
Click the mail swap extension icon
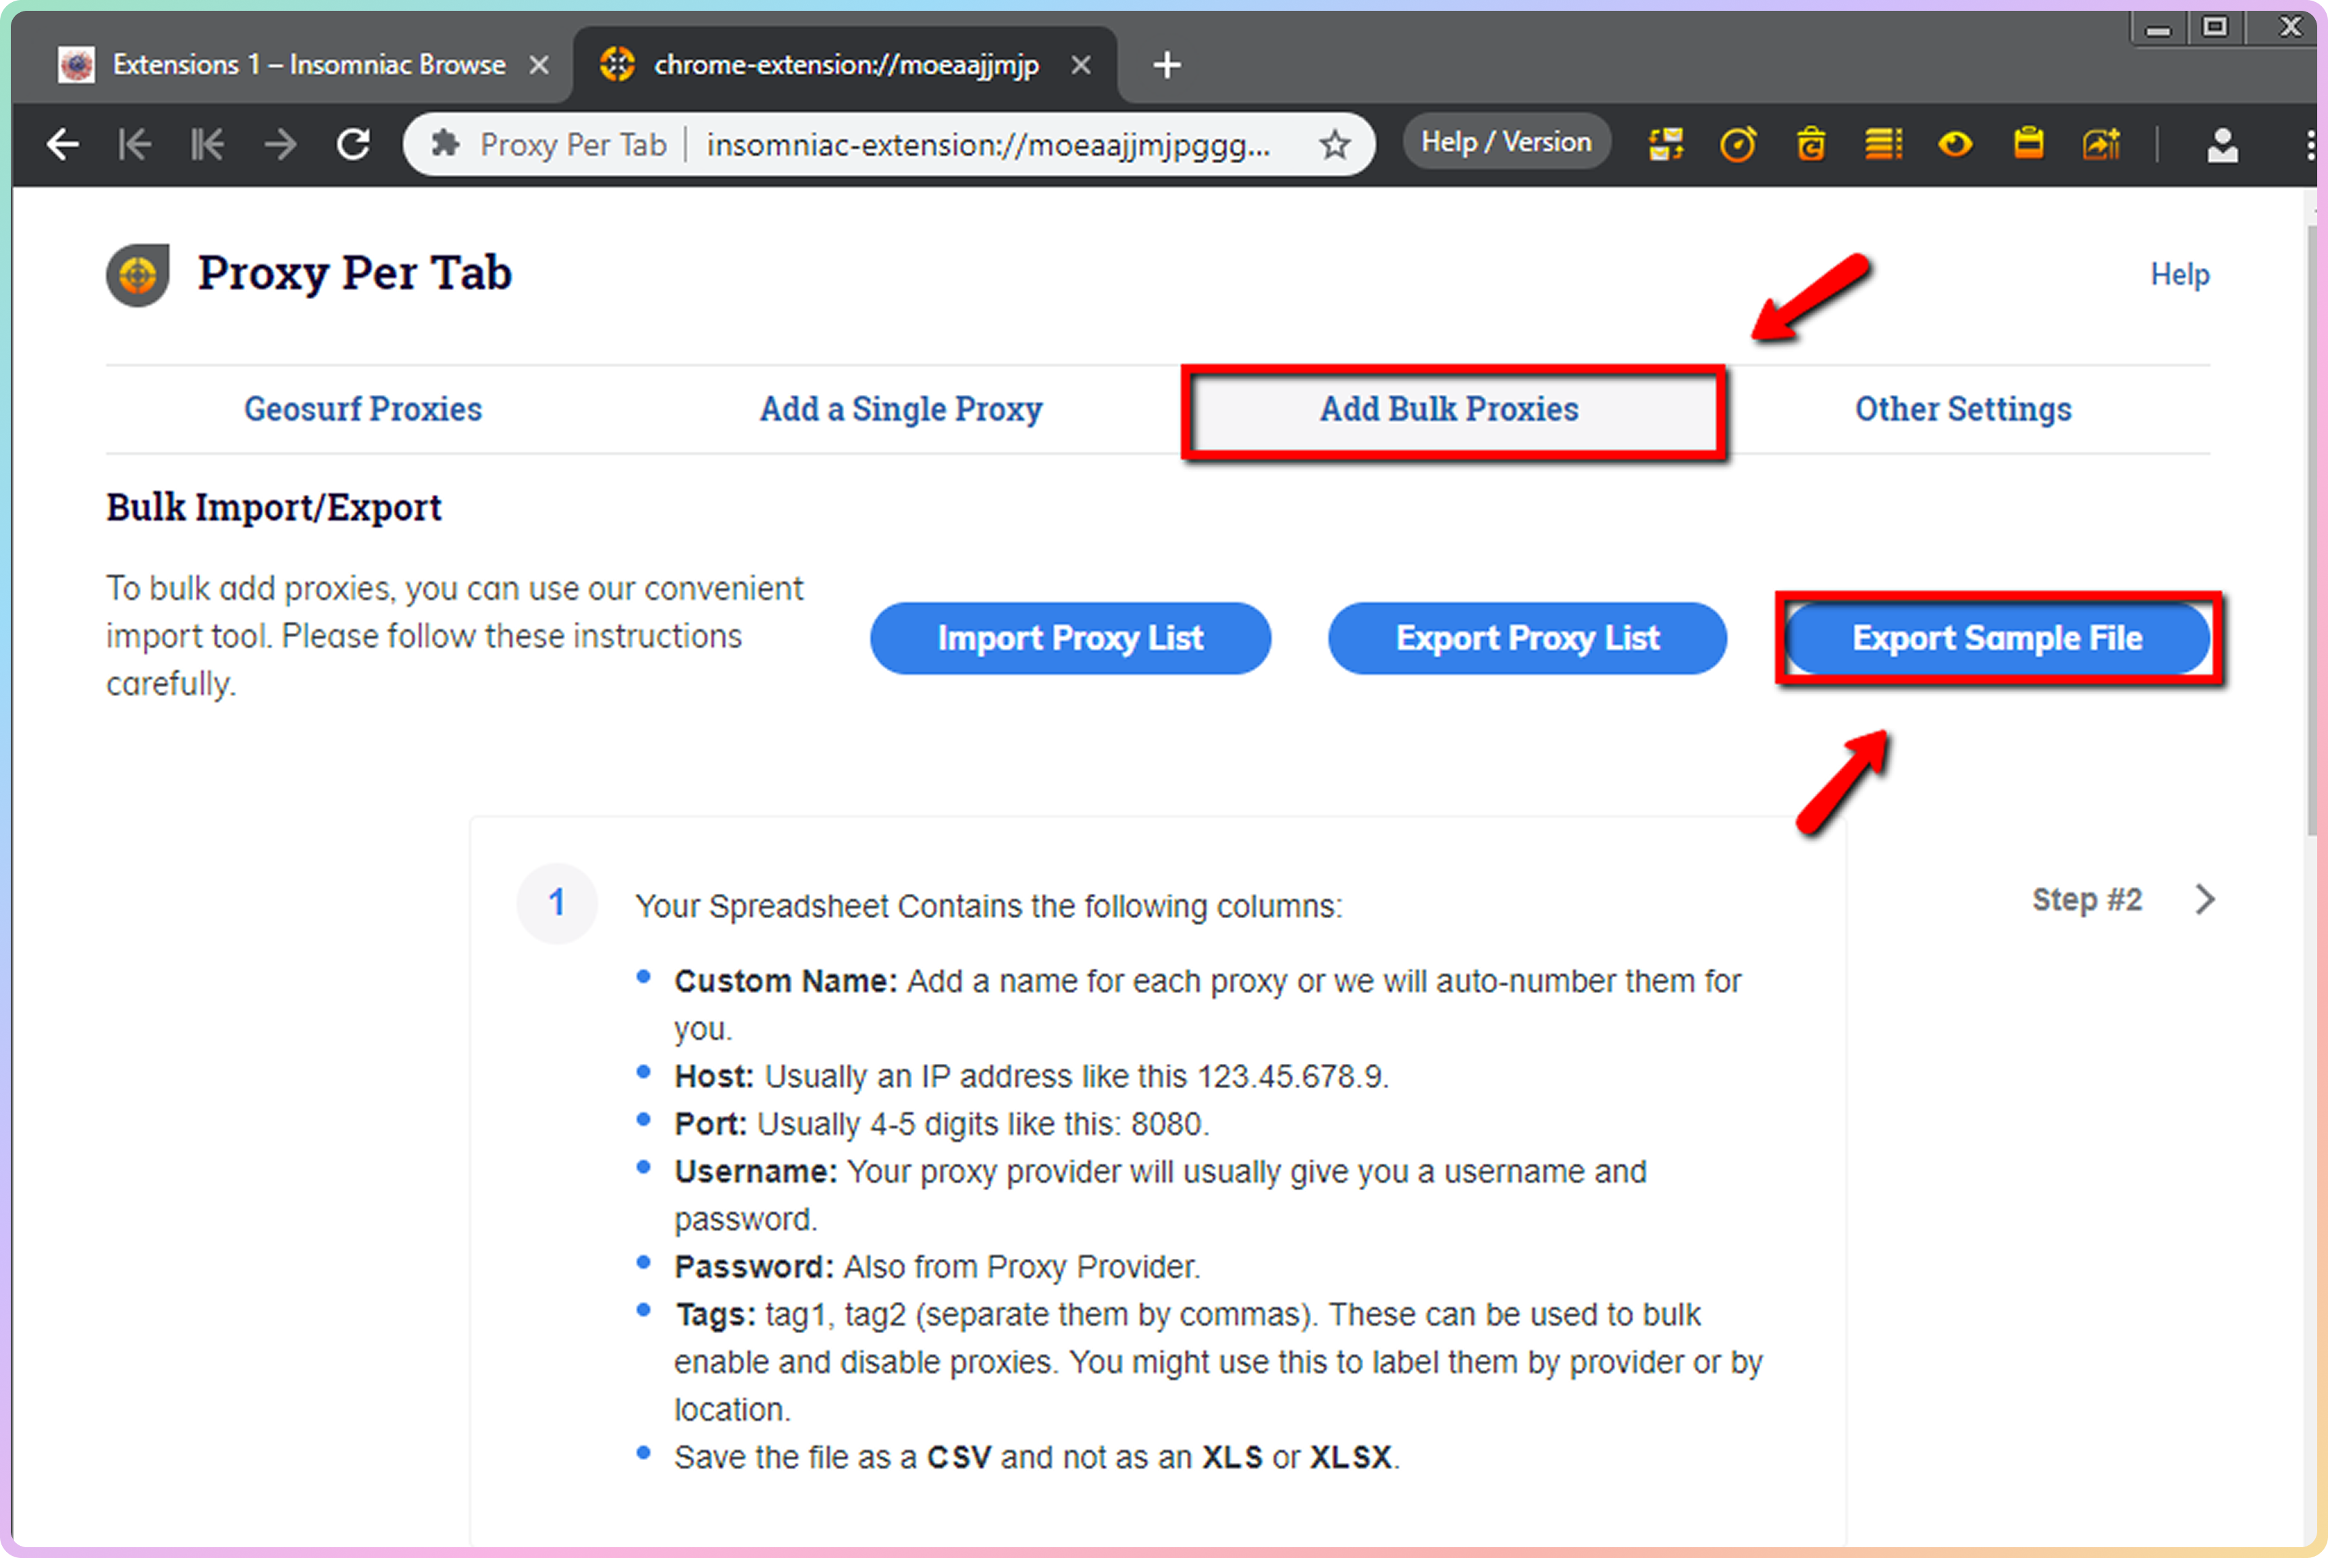(x=1665, y=144)
